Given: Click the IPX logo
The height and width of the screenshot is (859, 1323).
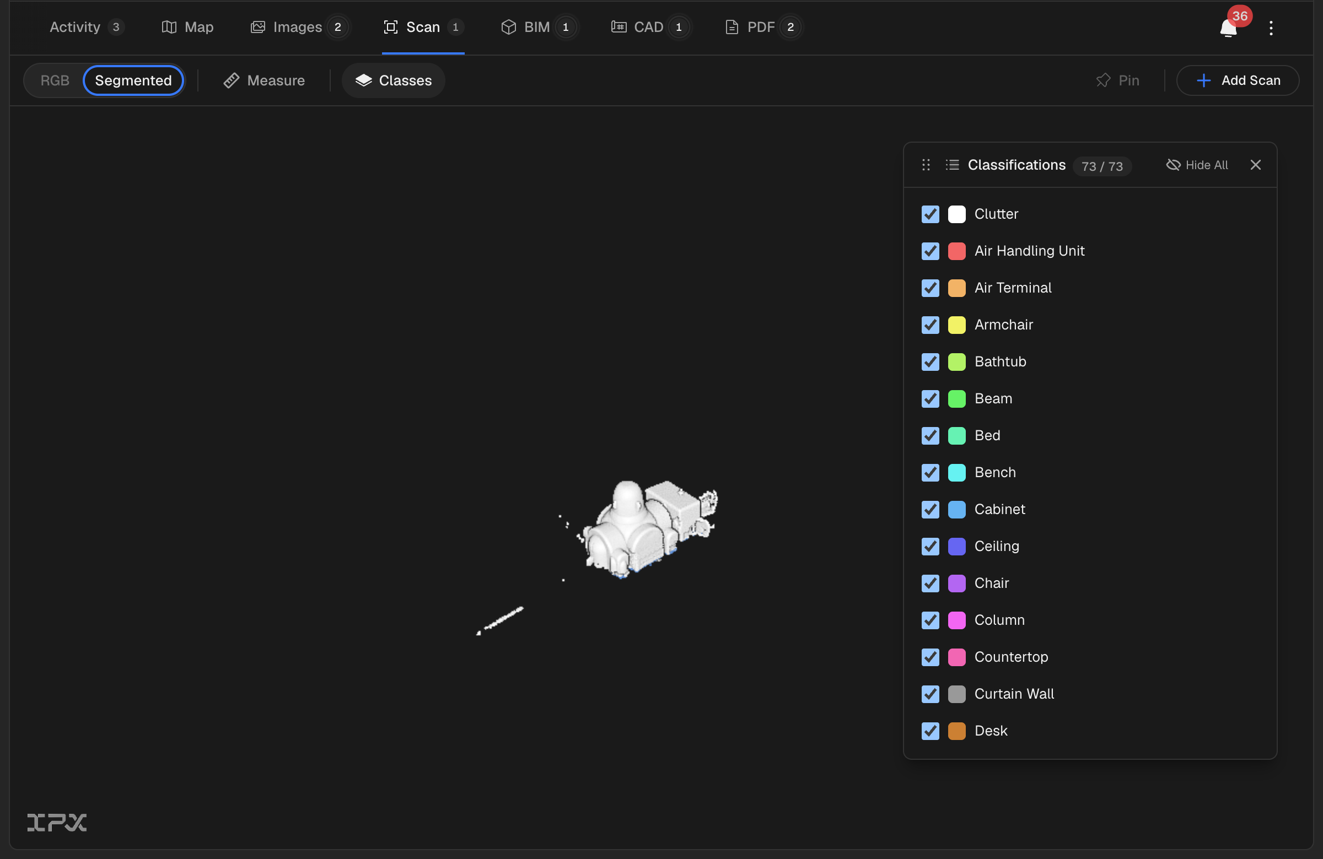Looking at the screenshot, I should tap(57, 822).
